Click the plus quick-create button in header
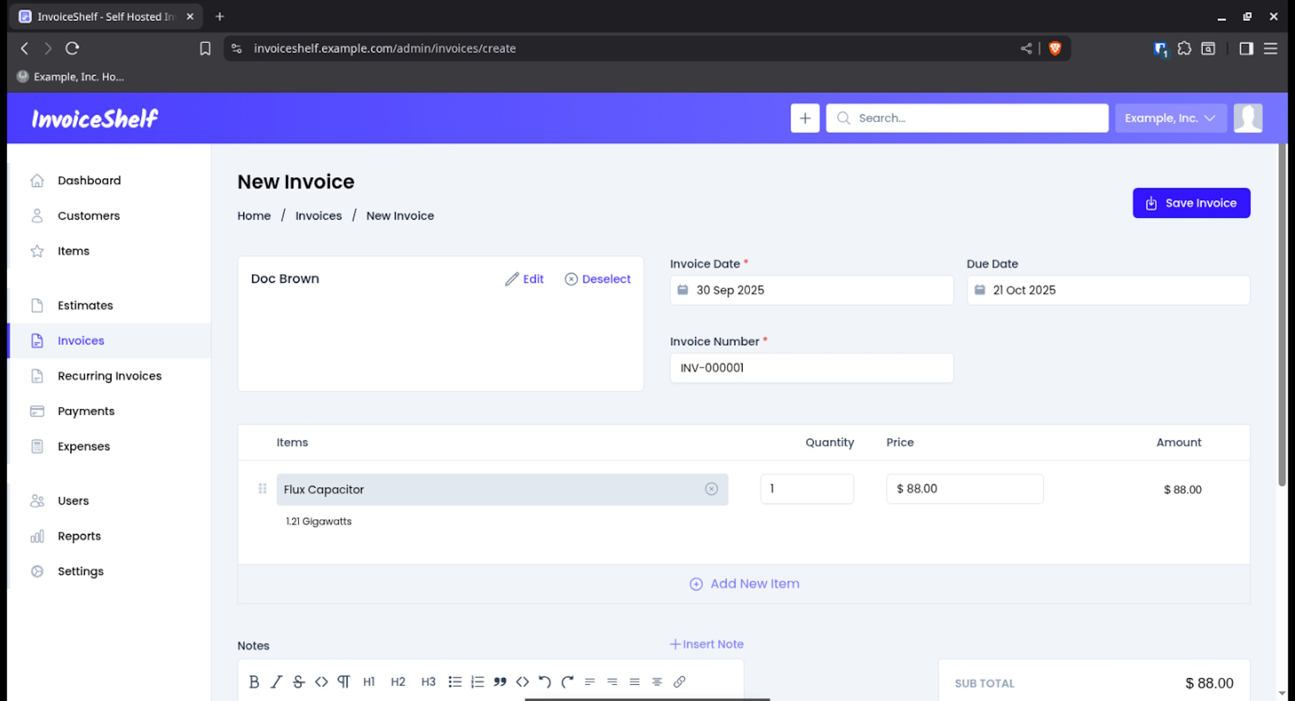 pyautogui.click(x=805, y=118)
